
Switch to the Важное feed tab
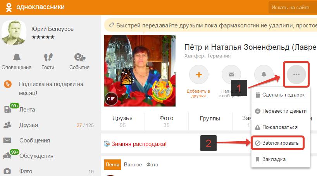(x=133, y=164)
